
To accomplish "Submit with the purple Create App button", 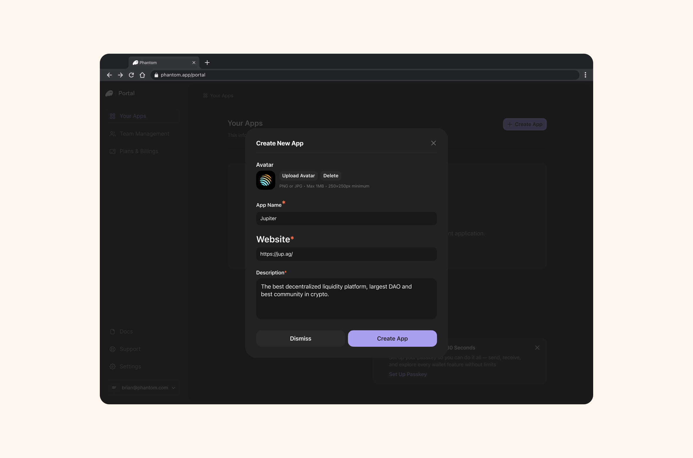I will (392, 339).
